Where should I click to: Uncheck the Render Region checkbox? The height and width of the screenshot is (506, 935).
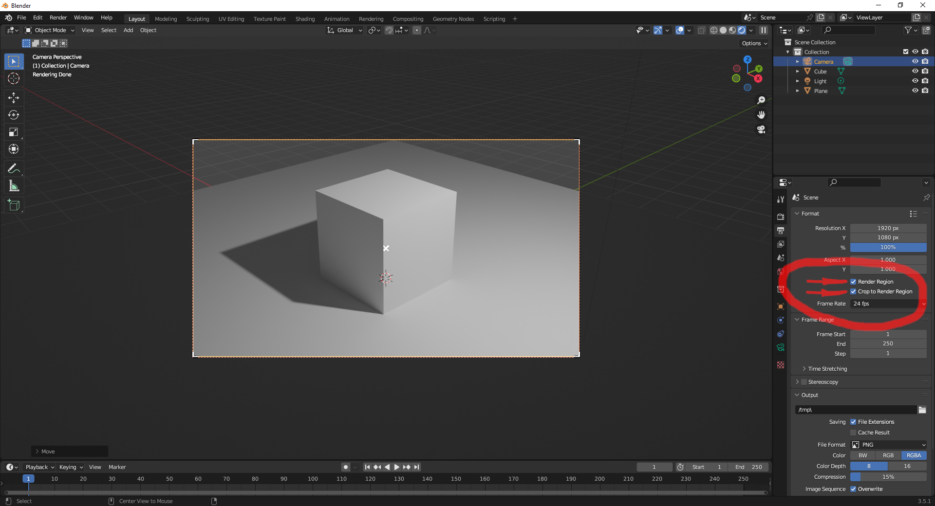[x=853, y=282]
